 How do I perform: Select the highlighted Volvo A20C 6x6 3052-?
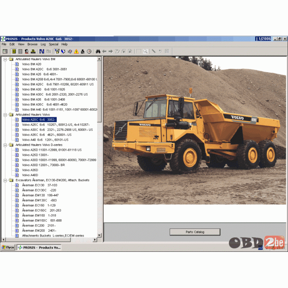[39, 120]
